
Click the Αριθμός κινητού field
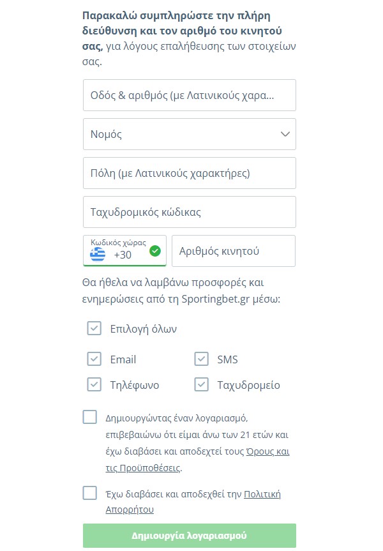click(x=234, y=251)
